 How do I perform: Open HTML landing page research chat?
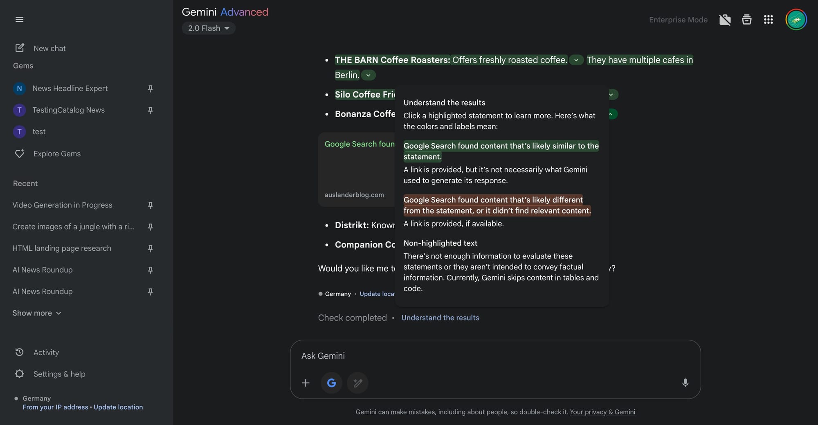pos(62,249)
